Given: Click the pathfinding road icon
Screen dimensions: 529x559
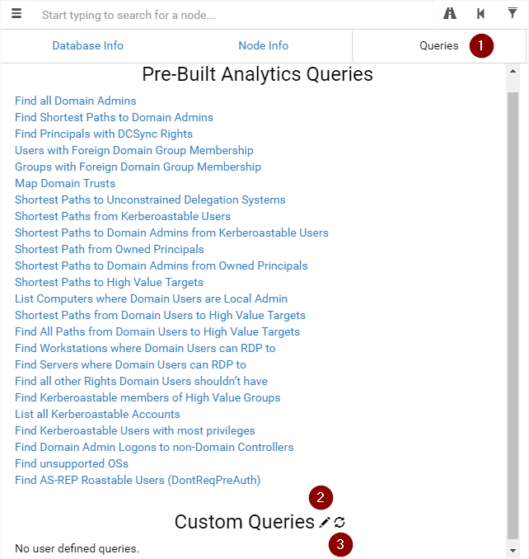Looking at the screenshot, I should coord(450,14).
